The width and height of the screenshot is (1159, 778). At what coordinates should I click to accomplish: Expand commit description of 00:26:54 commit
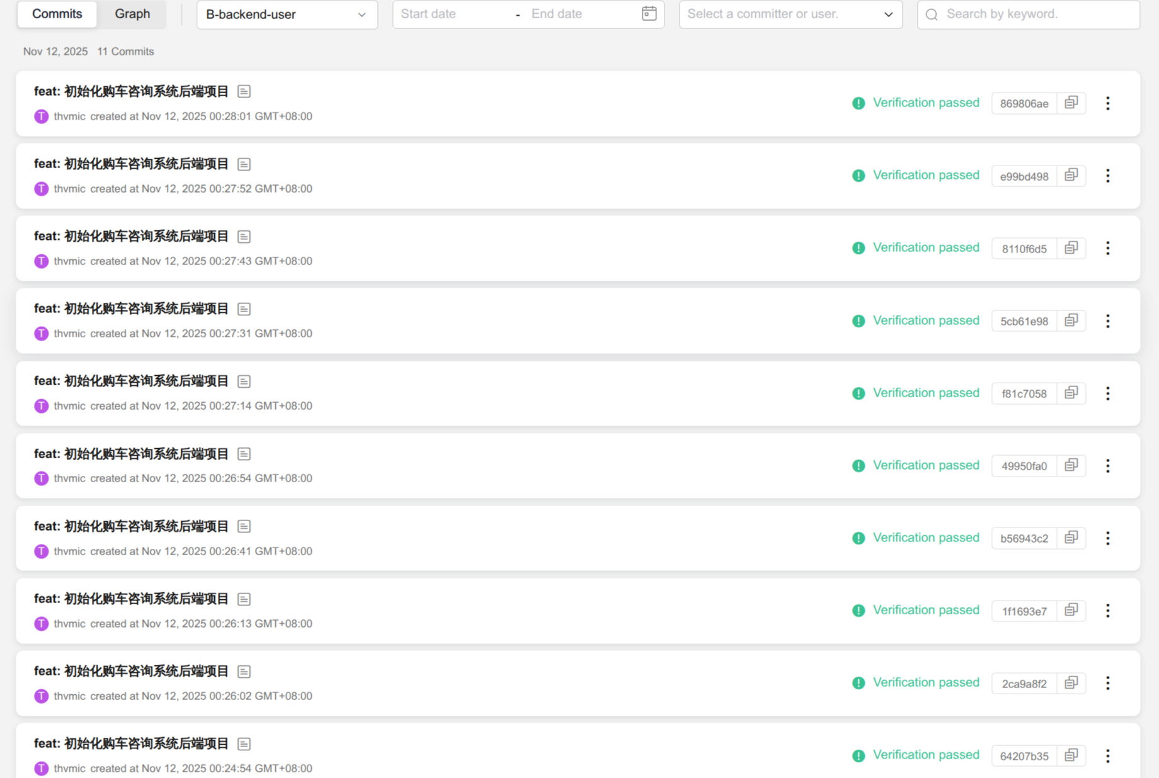(x=244, y=454)
